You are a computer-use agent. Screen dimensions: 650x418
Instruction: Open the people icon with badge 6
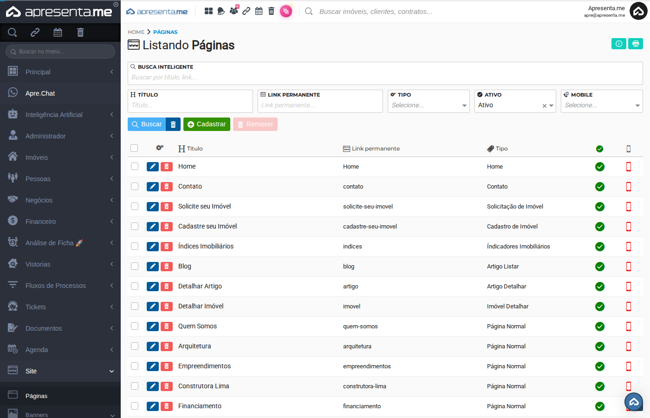click(x=234, y=11)
